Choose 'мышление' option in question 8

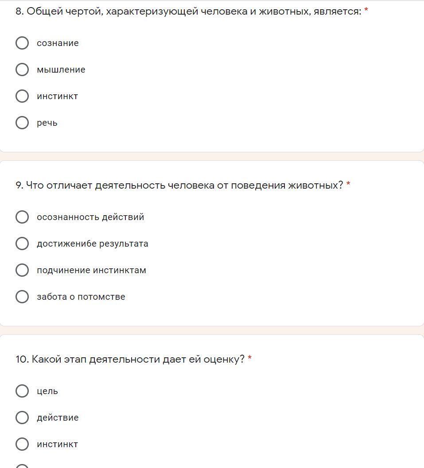22,70
